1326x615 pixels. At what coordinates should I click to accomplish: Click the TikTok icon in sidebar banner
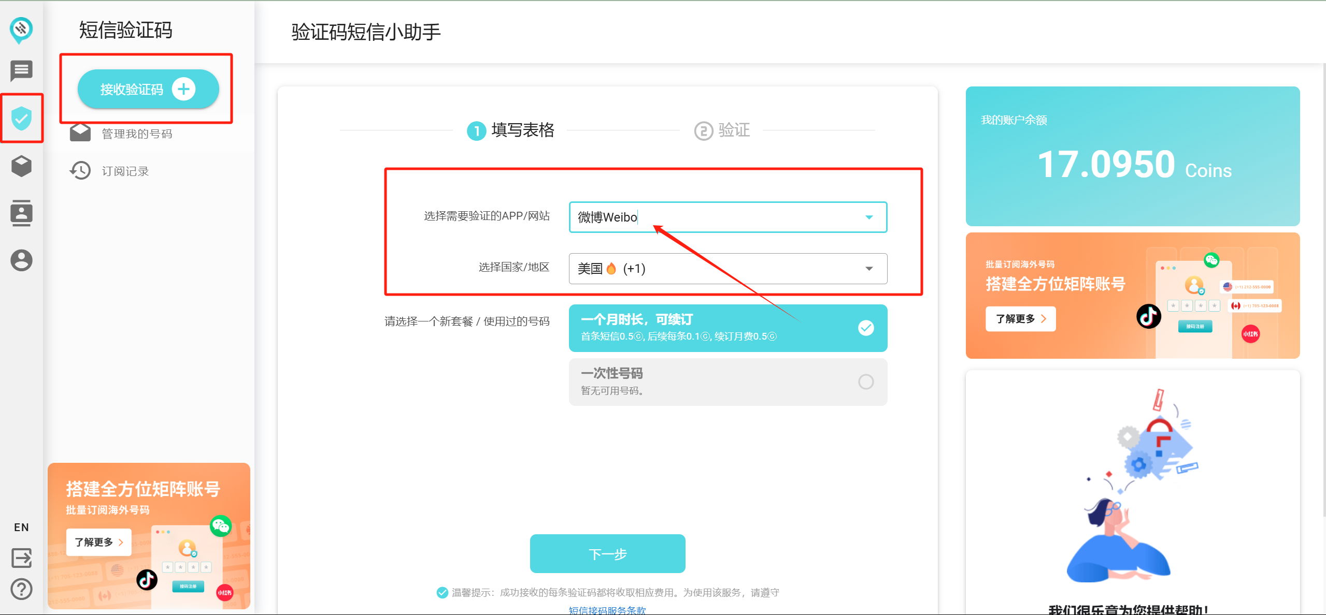point(147,580)
